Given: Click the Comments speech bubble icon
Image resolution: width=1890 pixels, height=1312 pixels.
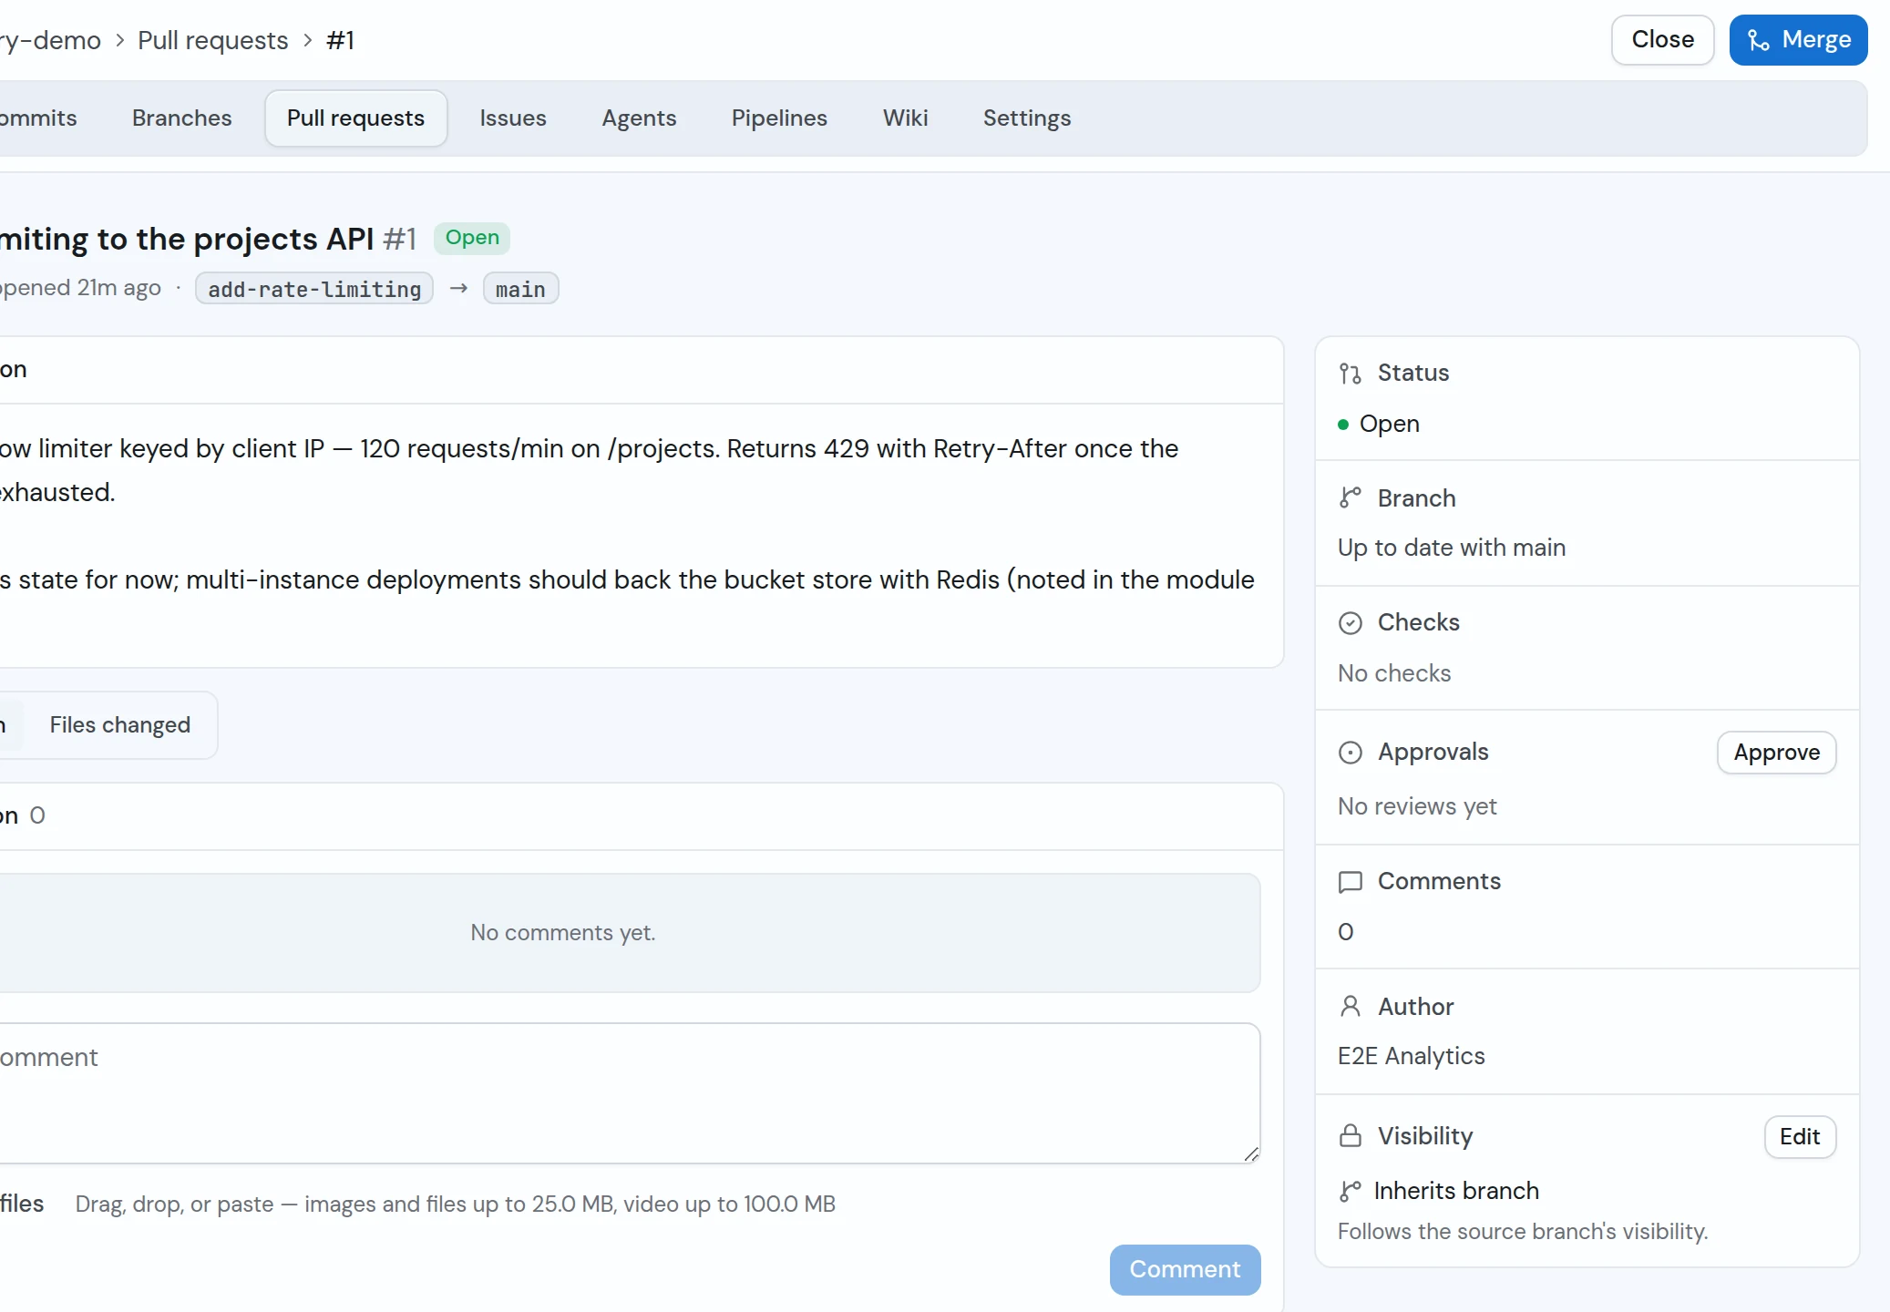Looking at the screenshot, I should click(x=1350, y=881).
